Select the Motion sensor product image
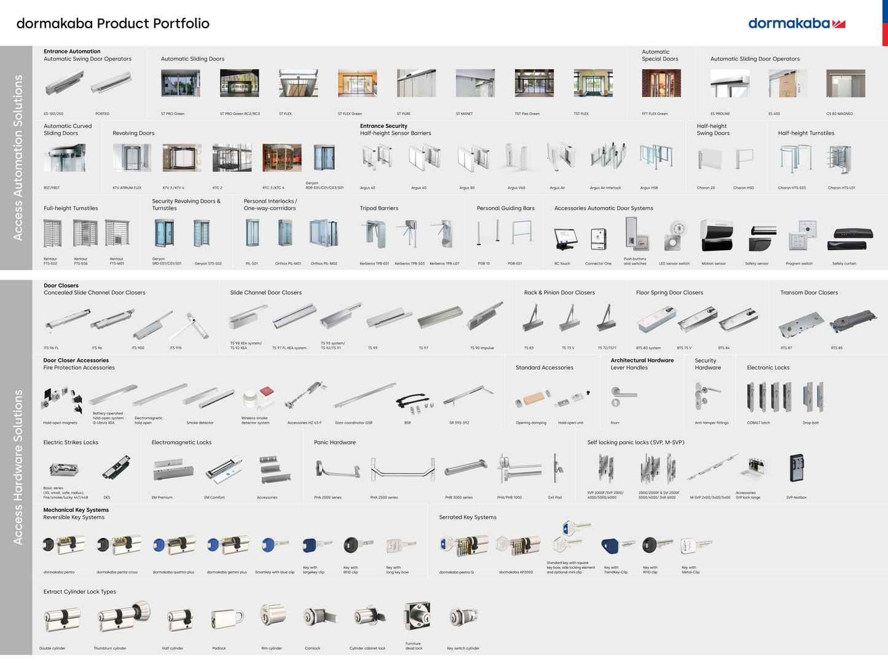The width and height of the screenshot is (888, 666). point(717,235)
